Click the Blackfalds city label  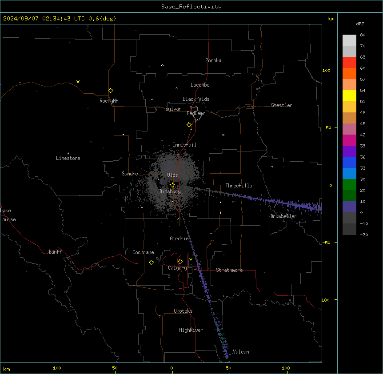pos(196,99)
